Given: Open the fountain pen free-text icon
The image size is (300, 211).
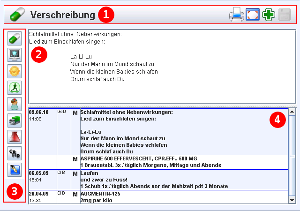Looking at the screenshot, I should pyautogui.click(x=15, y=170).
